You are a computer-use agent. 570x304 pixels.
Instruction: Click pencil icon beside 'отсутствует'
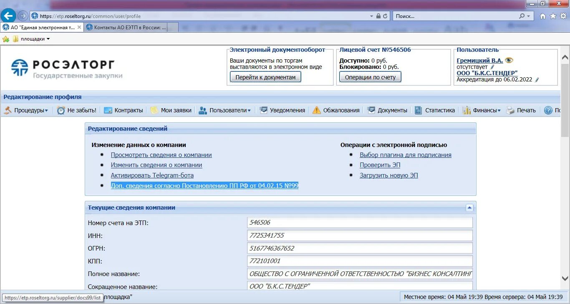click(x=492, y=67)
